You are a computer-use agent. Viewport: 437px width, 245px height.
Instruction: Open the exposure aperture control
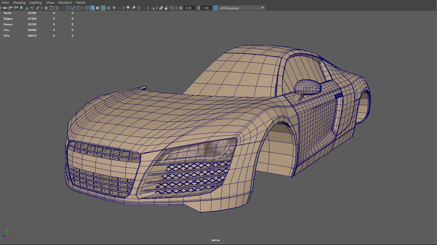[180, 8]
